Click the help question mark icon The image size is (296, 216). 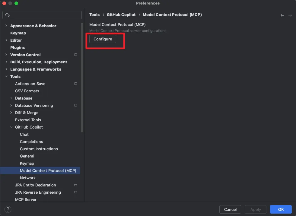8,209
